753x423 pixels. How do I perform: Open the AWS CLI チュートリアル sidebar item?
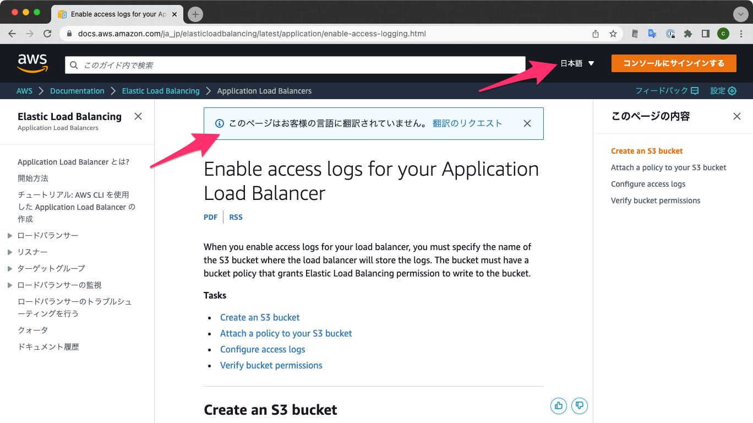(x=77, y=207)
